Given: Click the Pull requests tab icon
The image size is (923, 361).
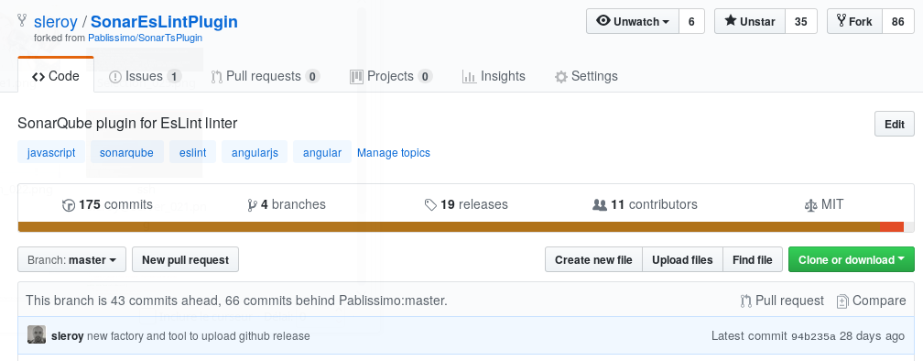Looking at the screenshot, I should click(217, 77).
